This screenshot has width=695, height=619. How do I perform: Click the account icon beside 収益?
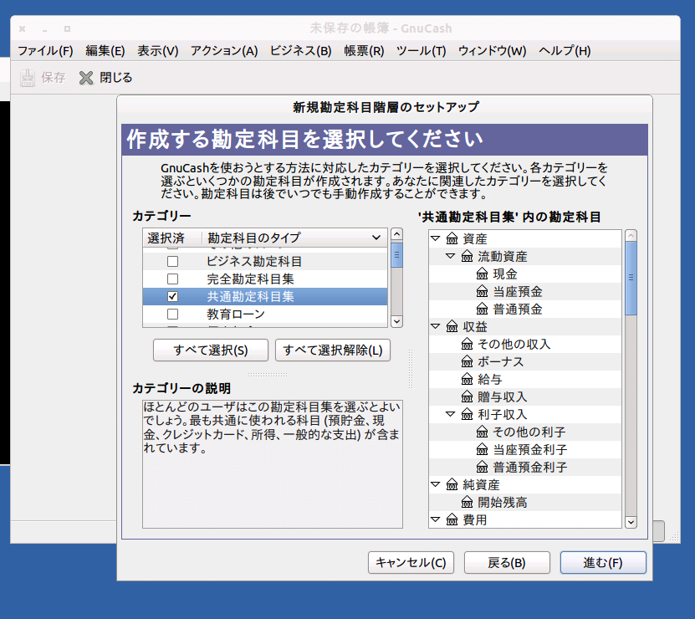pos(452,327)
